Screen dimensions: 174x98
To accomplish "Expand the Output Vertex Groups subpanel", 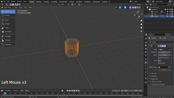I will (158, 84).
